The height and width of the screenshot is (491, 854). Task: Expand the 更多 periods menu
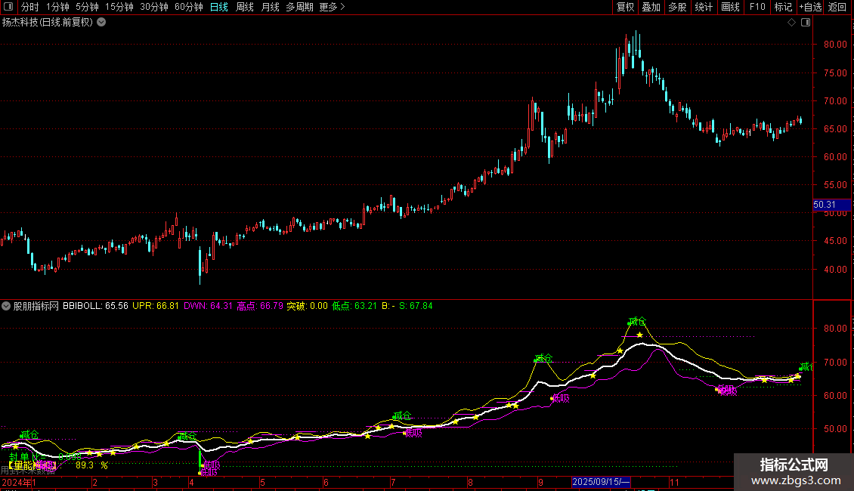click(x=332, y=7)
